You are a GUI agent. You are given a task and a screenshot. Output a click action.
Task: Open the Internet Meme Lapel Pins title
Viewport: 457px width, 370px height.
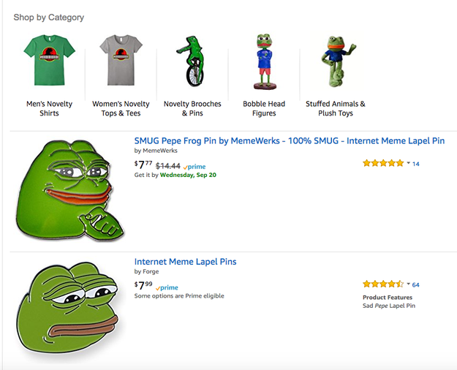[x=186, y=262]
